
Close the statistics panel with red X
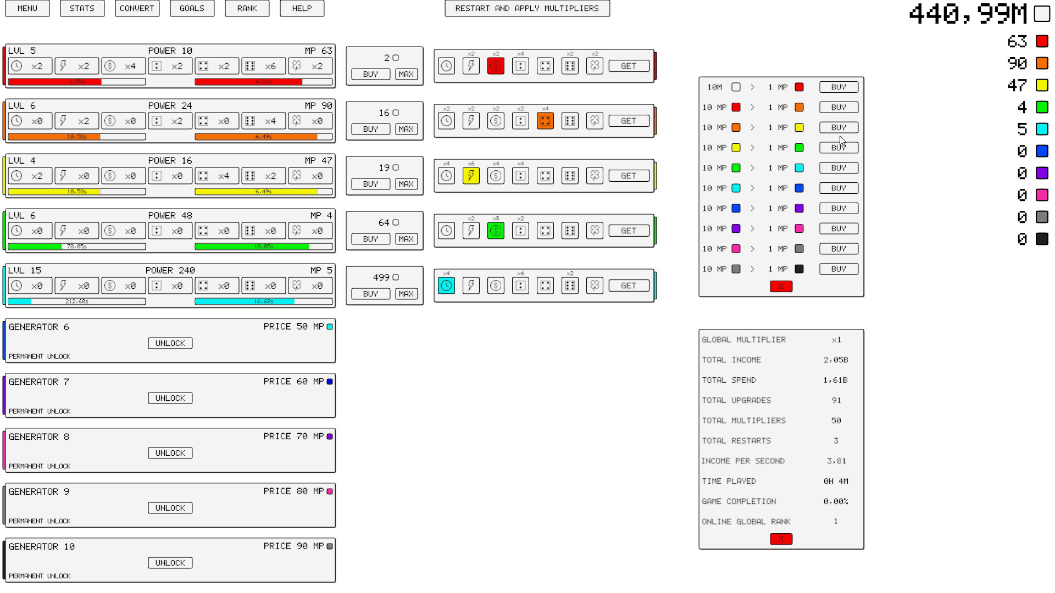[x=781, y=539]
